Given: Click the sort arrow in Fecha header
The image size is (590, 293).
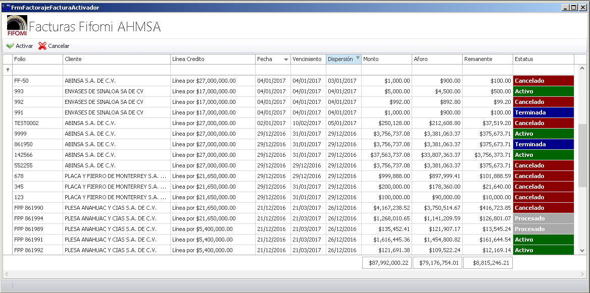Looking at the screenshot, I should 286,60.
